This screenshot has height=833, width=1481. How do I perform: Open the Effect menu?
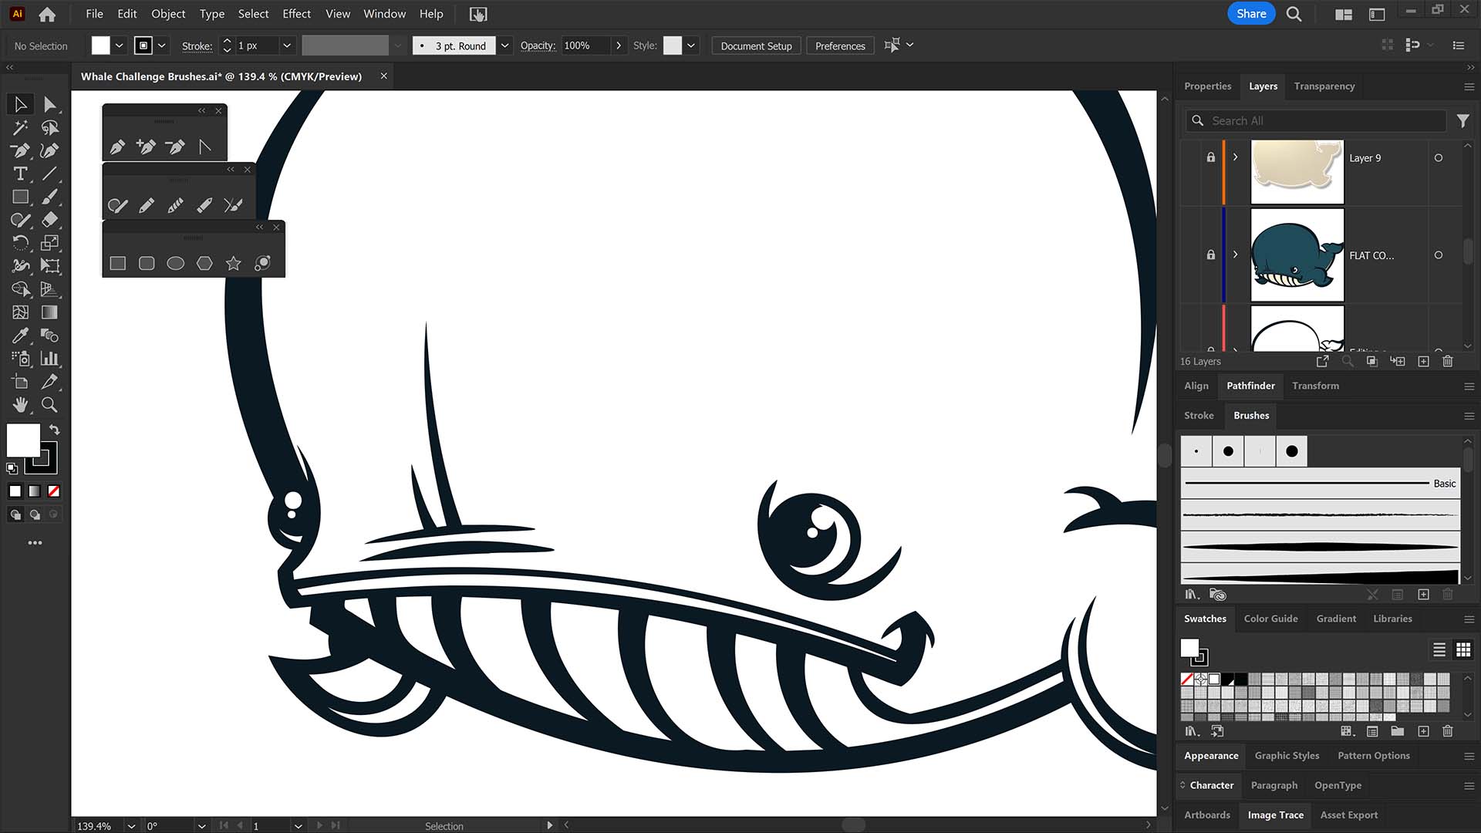tap(296, 14)
